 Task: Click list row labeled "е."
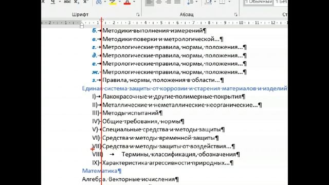point(169,64)
